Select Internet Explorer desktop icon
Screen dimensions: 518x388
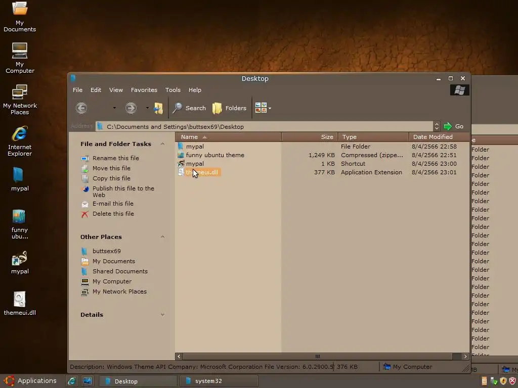20,141
